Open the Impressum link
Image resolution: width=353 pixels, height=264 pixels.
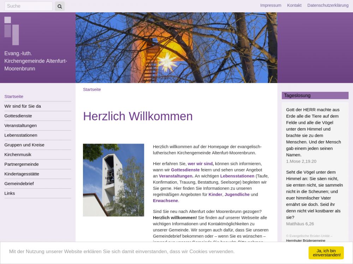pyautogui.click(x=270, y=5)
